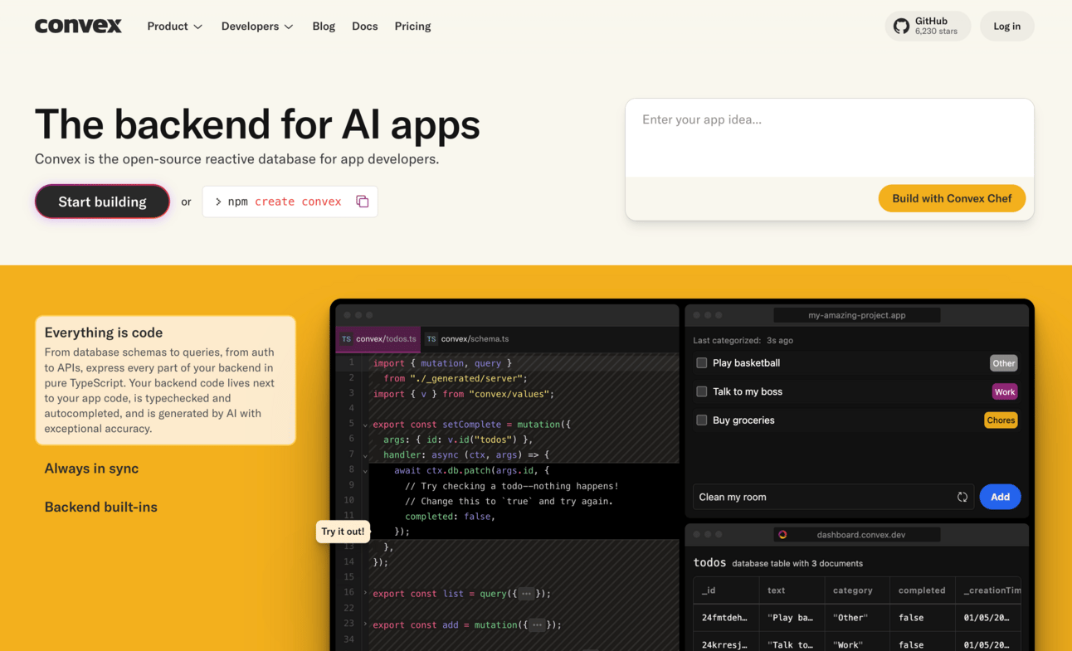Click the TS icon on todos.ts tab
Image resolution: width=1072 pixels, height=651 pixels.
347,339
